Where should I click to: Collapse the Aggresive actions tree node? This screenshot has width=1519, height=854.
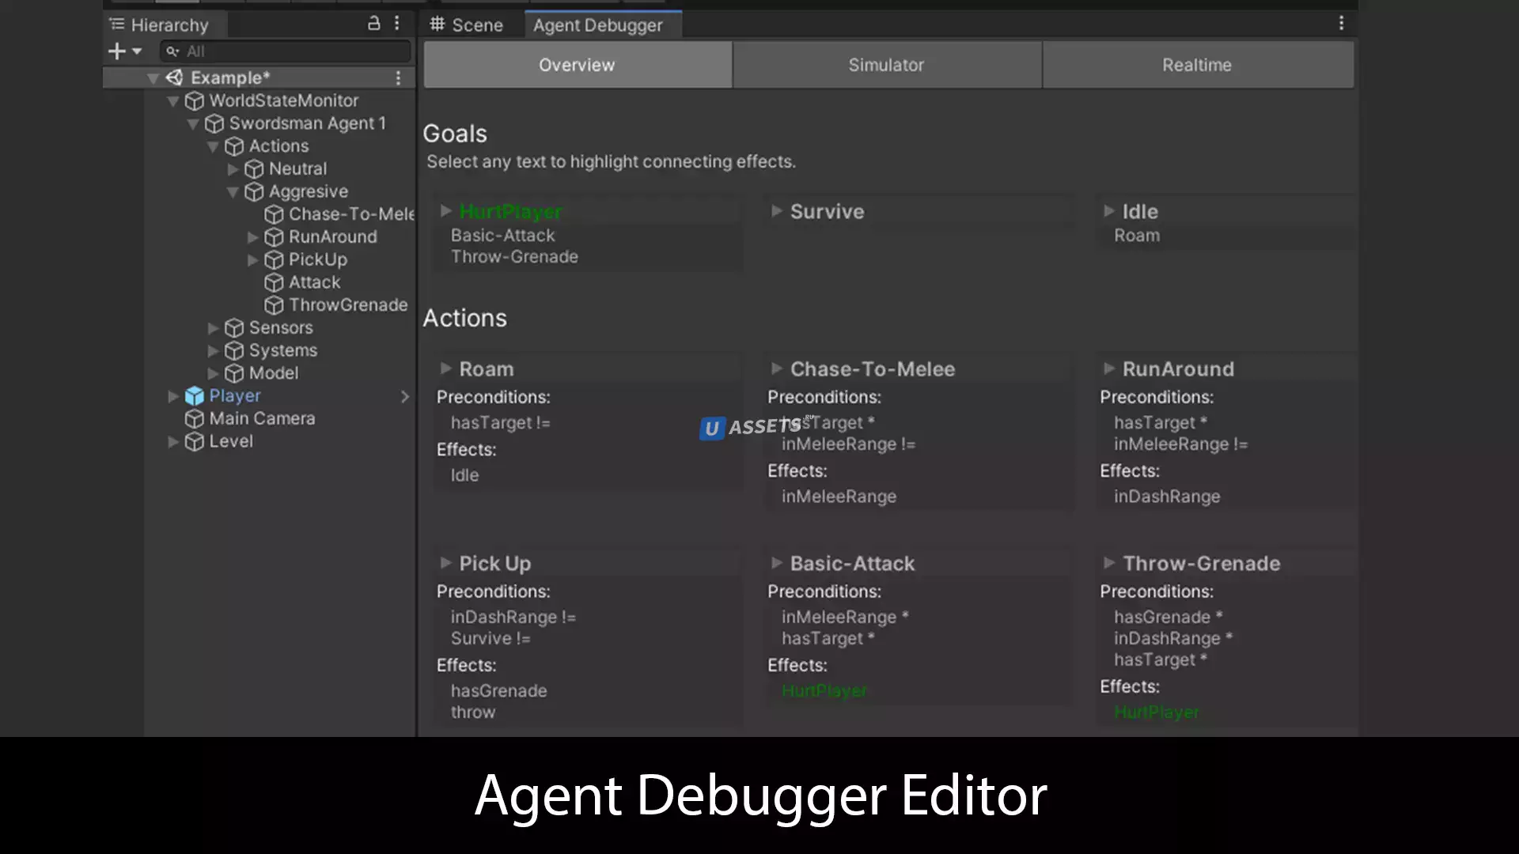pos(233,192)
